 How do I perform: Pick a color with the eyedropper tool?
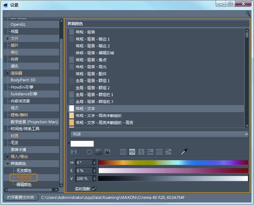coord(184,152)
